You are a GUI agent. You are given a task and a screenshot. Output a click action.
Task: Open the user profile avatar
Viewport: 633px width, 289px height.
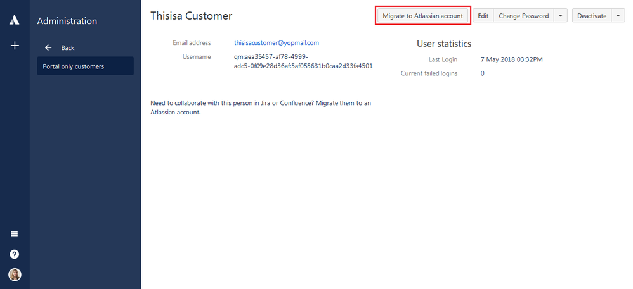[x=15, y=274]
